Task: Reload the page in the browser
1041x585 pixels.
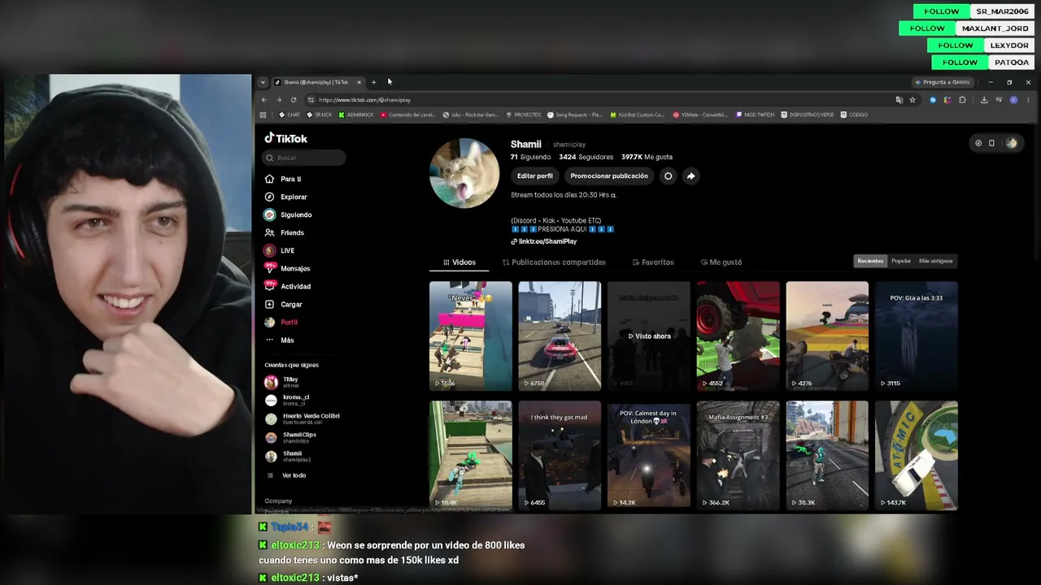Action: point(294,100)
